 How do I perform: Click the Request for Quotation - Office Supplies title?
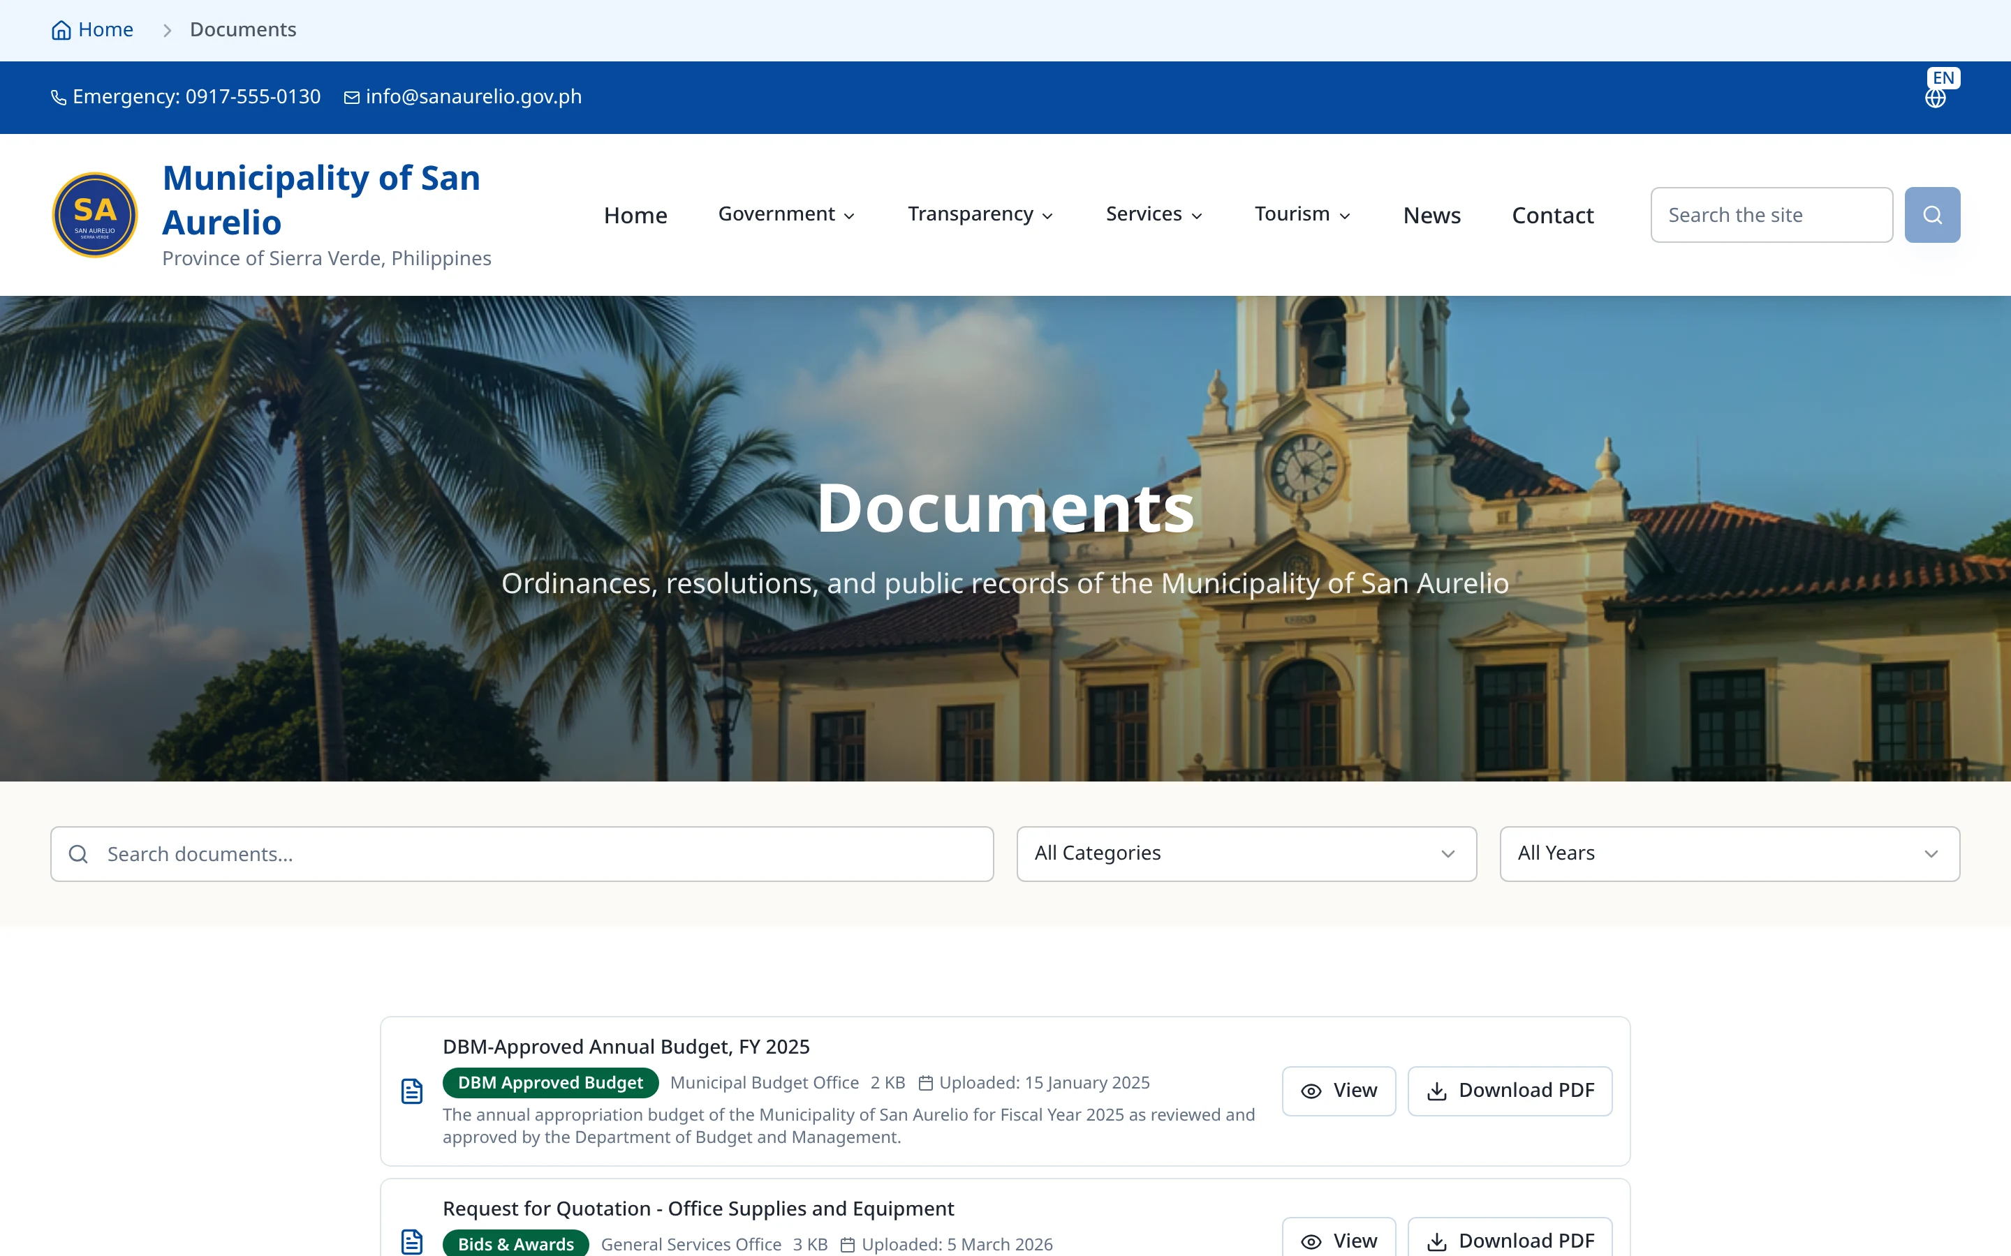click(698, 1209)
